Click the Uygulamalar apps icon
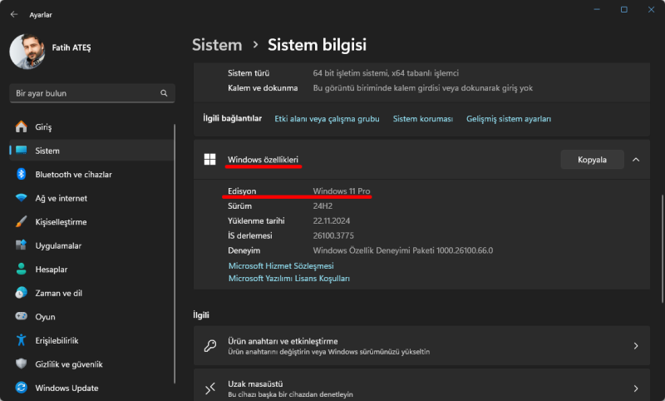The height and width of the screenshot is (401, 665). coord(22,245)
